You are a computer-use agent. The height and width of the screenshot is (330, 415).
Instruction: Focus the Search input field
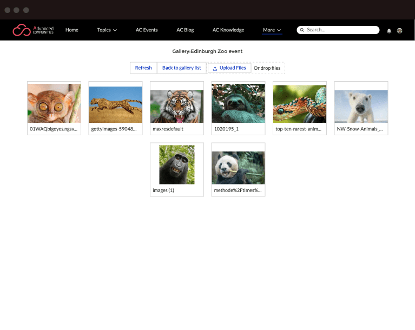(338, 30)
